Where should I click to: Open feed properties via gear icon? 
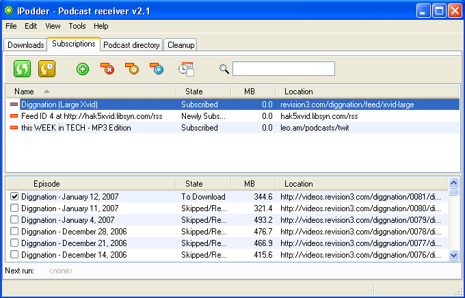pos(132,69)
